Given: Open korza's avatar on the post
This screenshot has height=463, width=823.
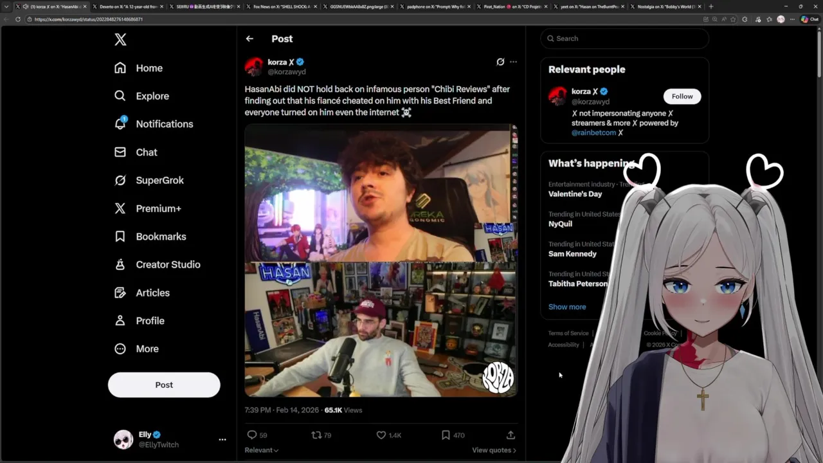Looking at the screenshot, I should [x=254, y=67].
